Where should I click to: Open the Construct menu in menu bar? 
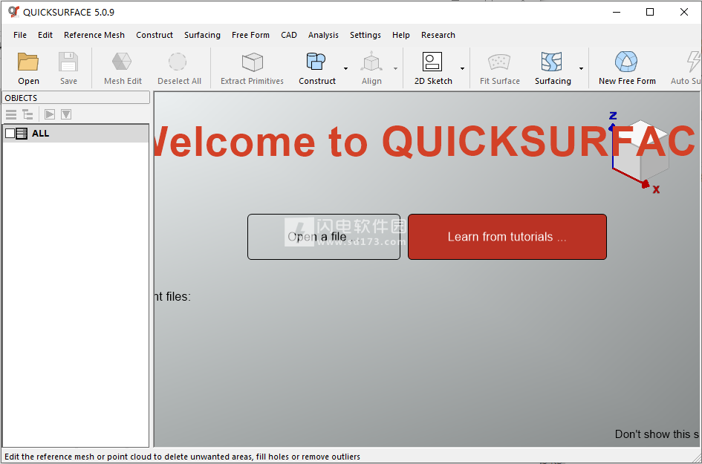(x=155, y=35)
